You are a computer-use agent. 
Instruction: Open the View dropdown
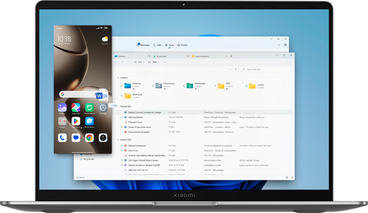(x=154, y=62)
